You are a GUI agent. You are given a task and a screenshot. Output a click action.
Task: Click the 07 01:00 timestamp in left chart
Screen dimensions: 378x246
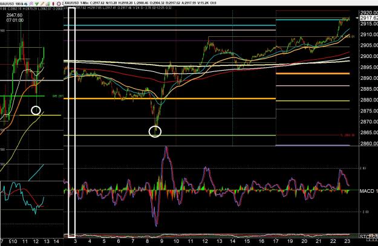(x=15, y=20)
